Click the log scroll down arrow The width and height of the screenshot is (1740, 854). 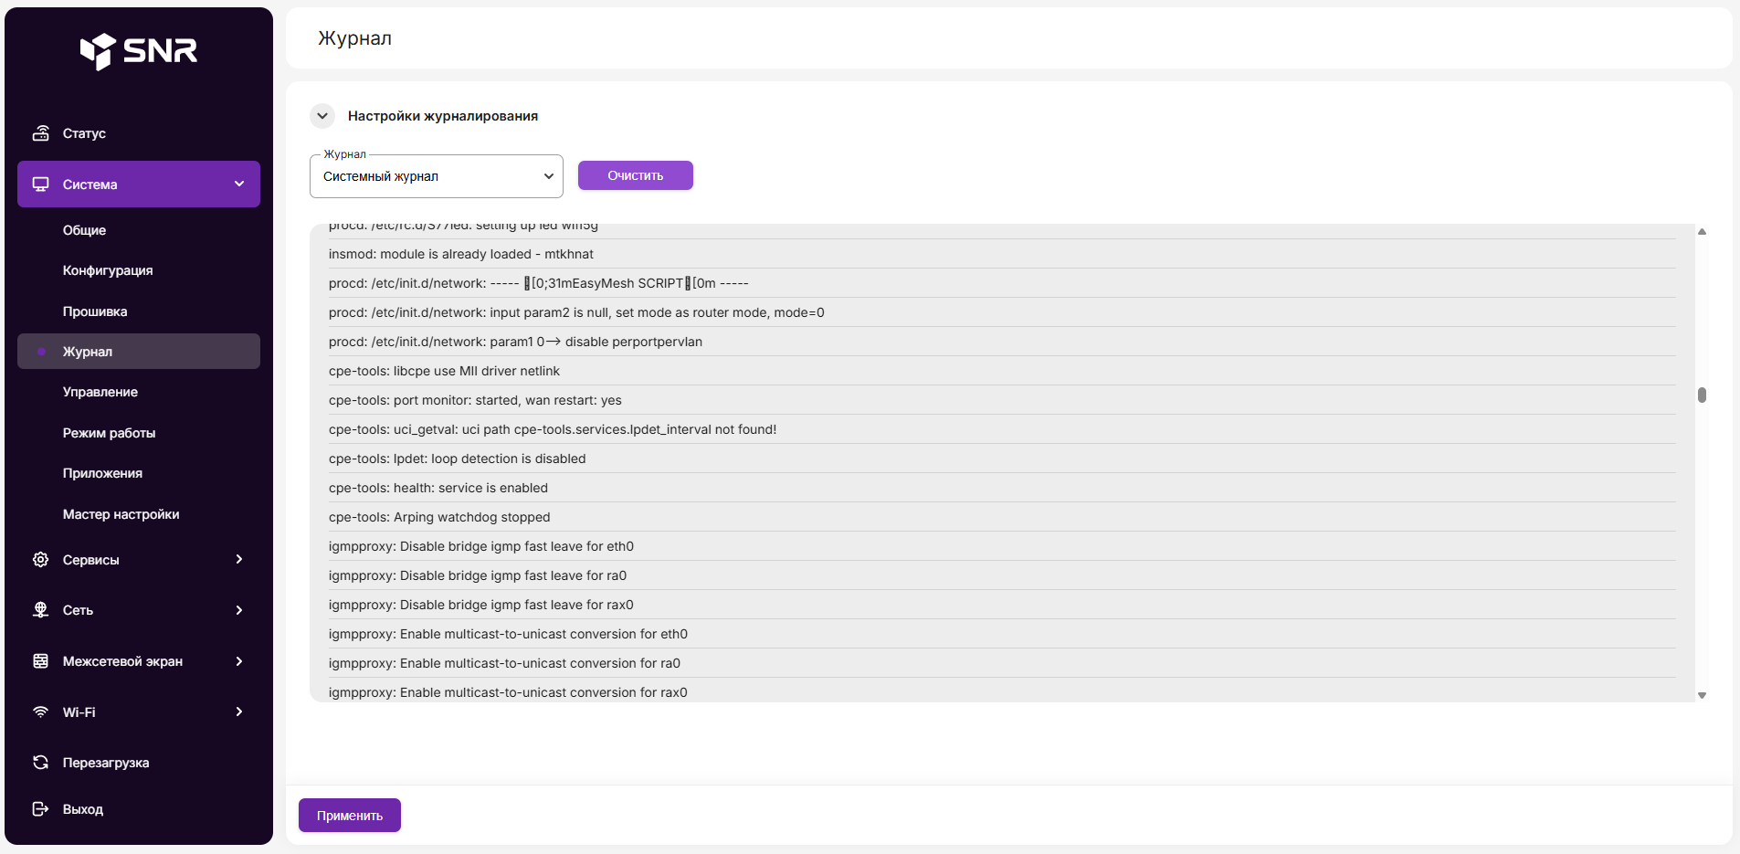tap(1702, 696)
